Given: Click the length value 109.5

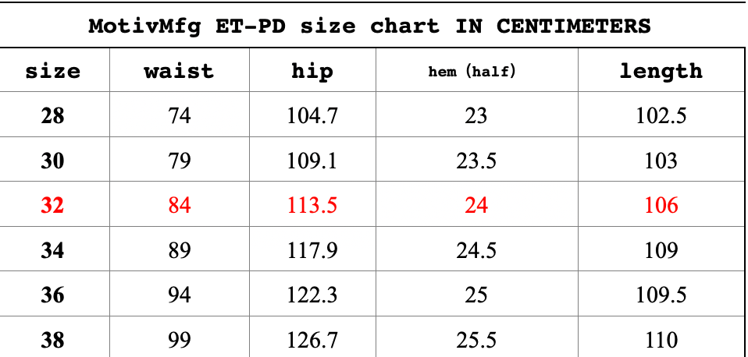Looking at the screenshot, I should pos(661,295).
